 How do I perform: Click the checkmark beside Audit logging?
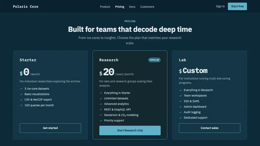tap(180, 112)
